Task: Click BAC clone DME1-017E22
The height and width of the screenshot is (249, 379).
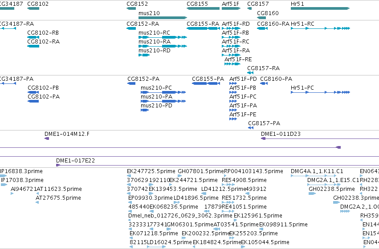Action: 75,161
